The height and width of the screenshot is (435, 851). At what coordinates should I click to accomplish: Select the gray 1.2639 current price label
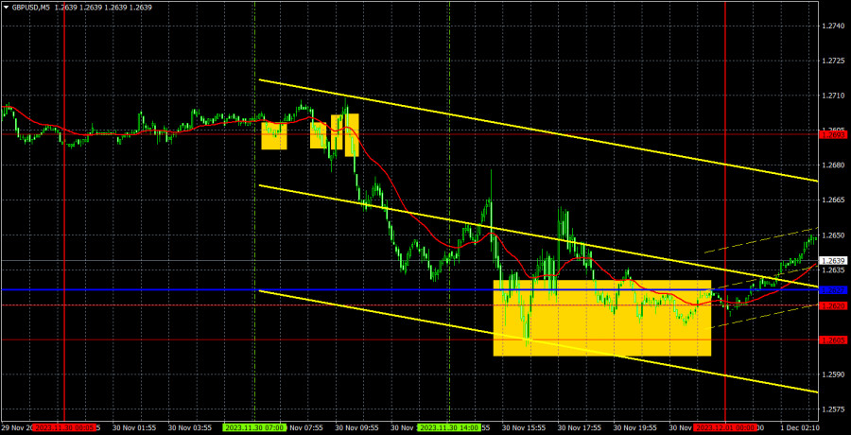pos(835,261)
